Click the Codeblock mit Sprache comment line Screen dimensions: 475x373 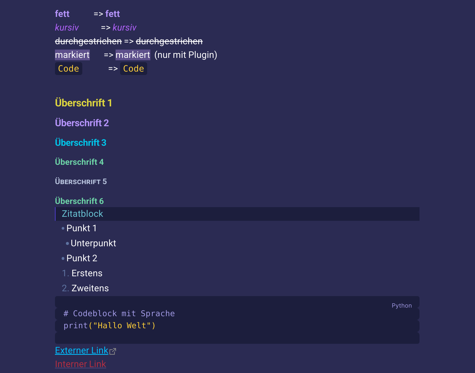point(119,314)
